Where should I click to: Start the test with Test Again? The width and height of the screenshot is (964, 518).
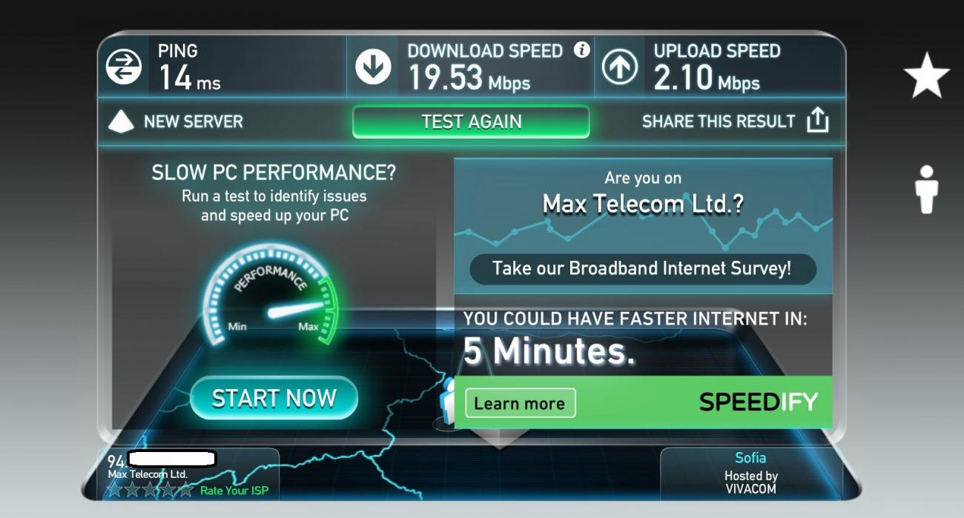471,122
